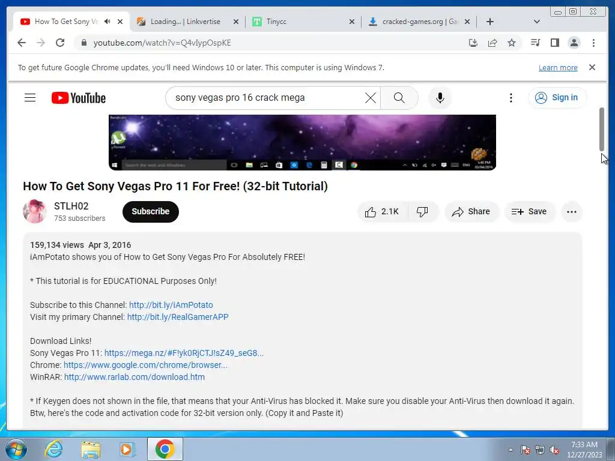615x461 pixels.
Task: Open the STLH02 channel avatar
Action: pos(34,211)
